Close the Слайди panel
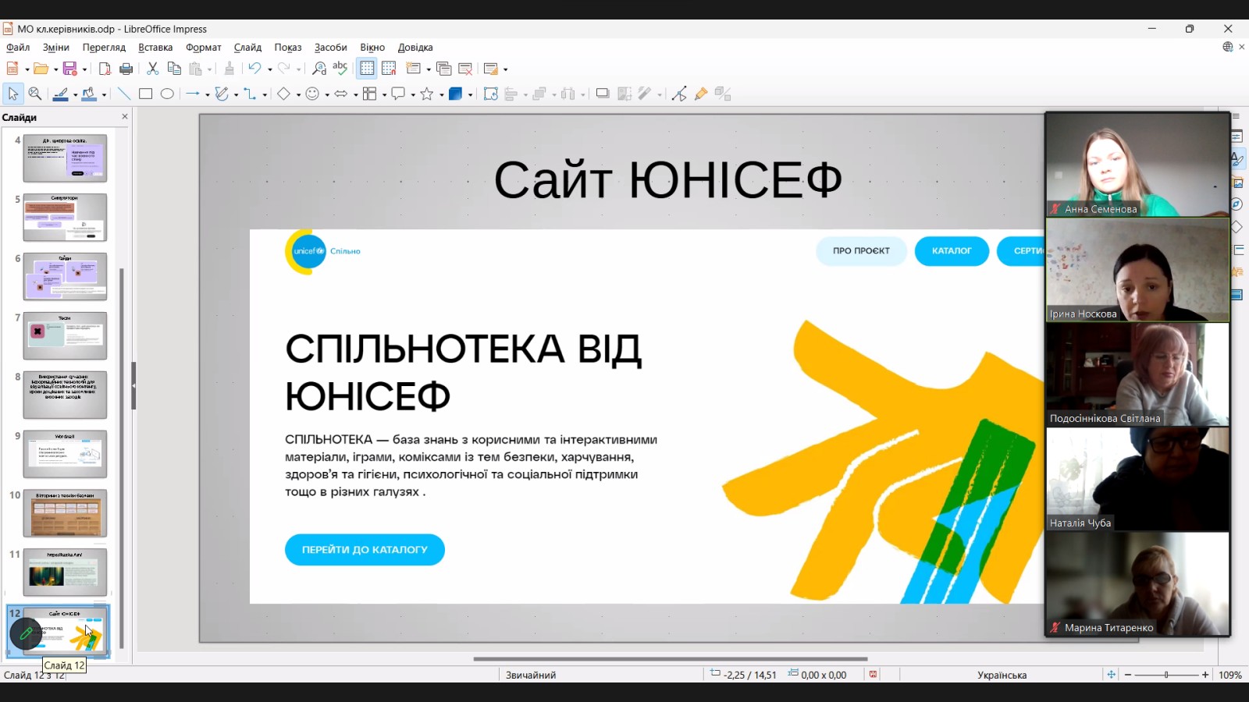The width and height of the screenshot is (1249, 702). coord(125,117)
